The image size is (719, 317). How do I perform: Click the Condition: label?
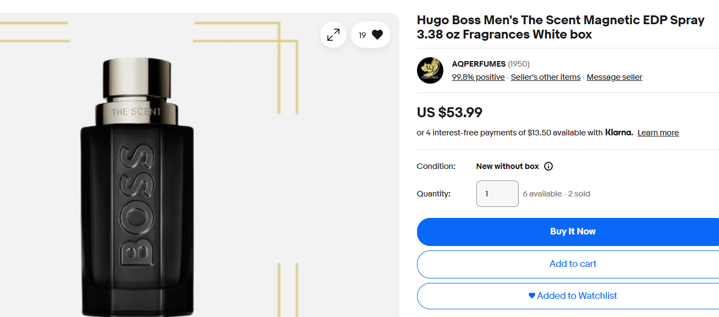(436, 166)
